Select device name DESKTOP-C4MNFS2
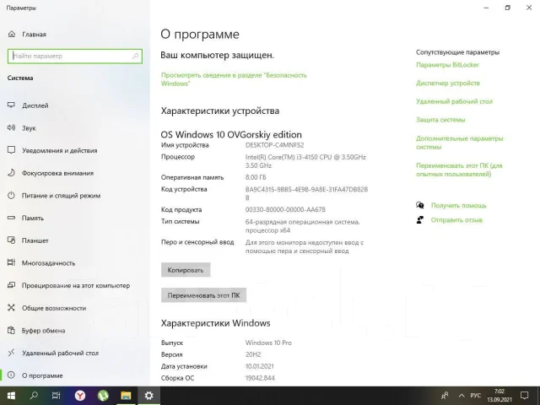The image size is (540, 405). coord(274,145)
